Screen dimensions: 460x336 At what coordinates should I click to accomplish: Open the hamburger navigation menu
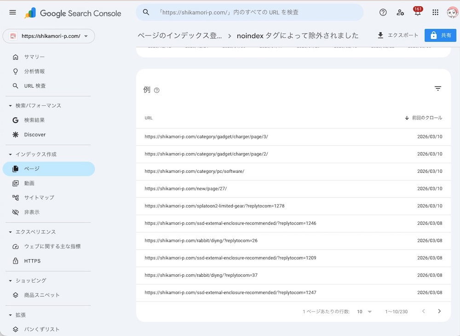coord(12,12)
